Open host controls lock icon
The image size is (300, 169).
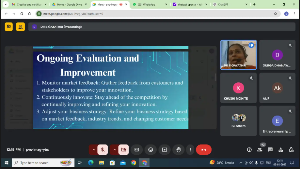[x=291, y=149]
